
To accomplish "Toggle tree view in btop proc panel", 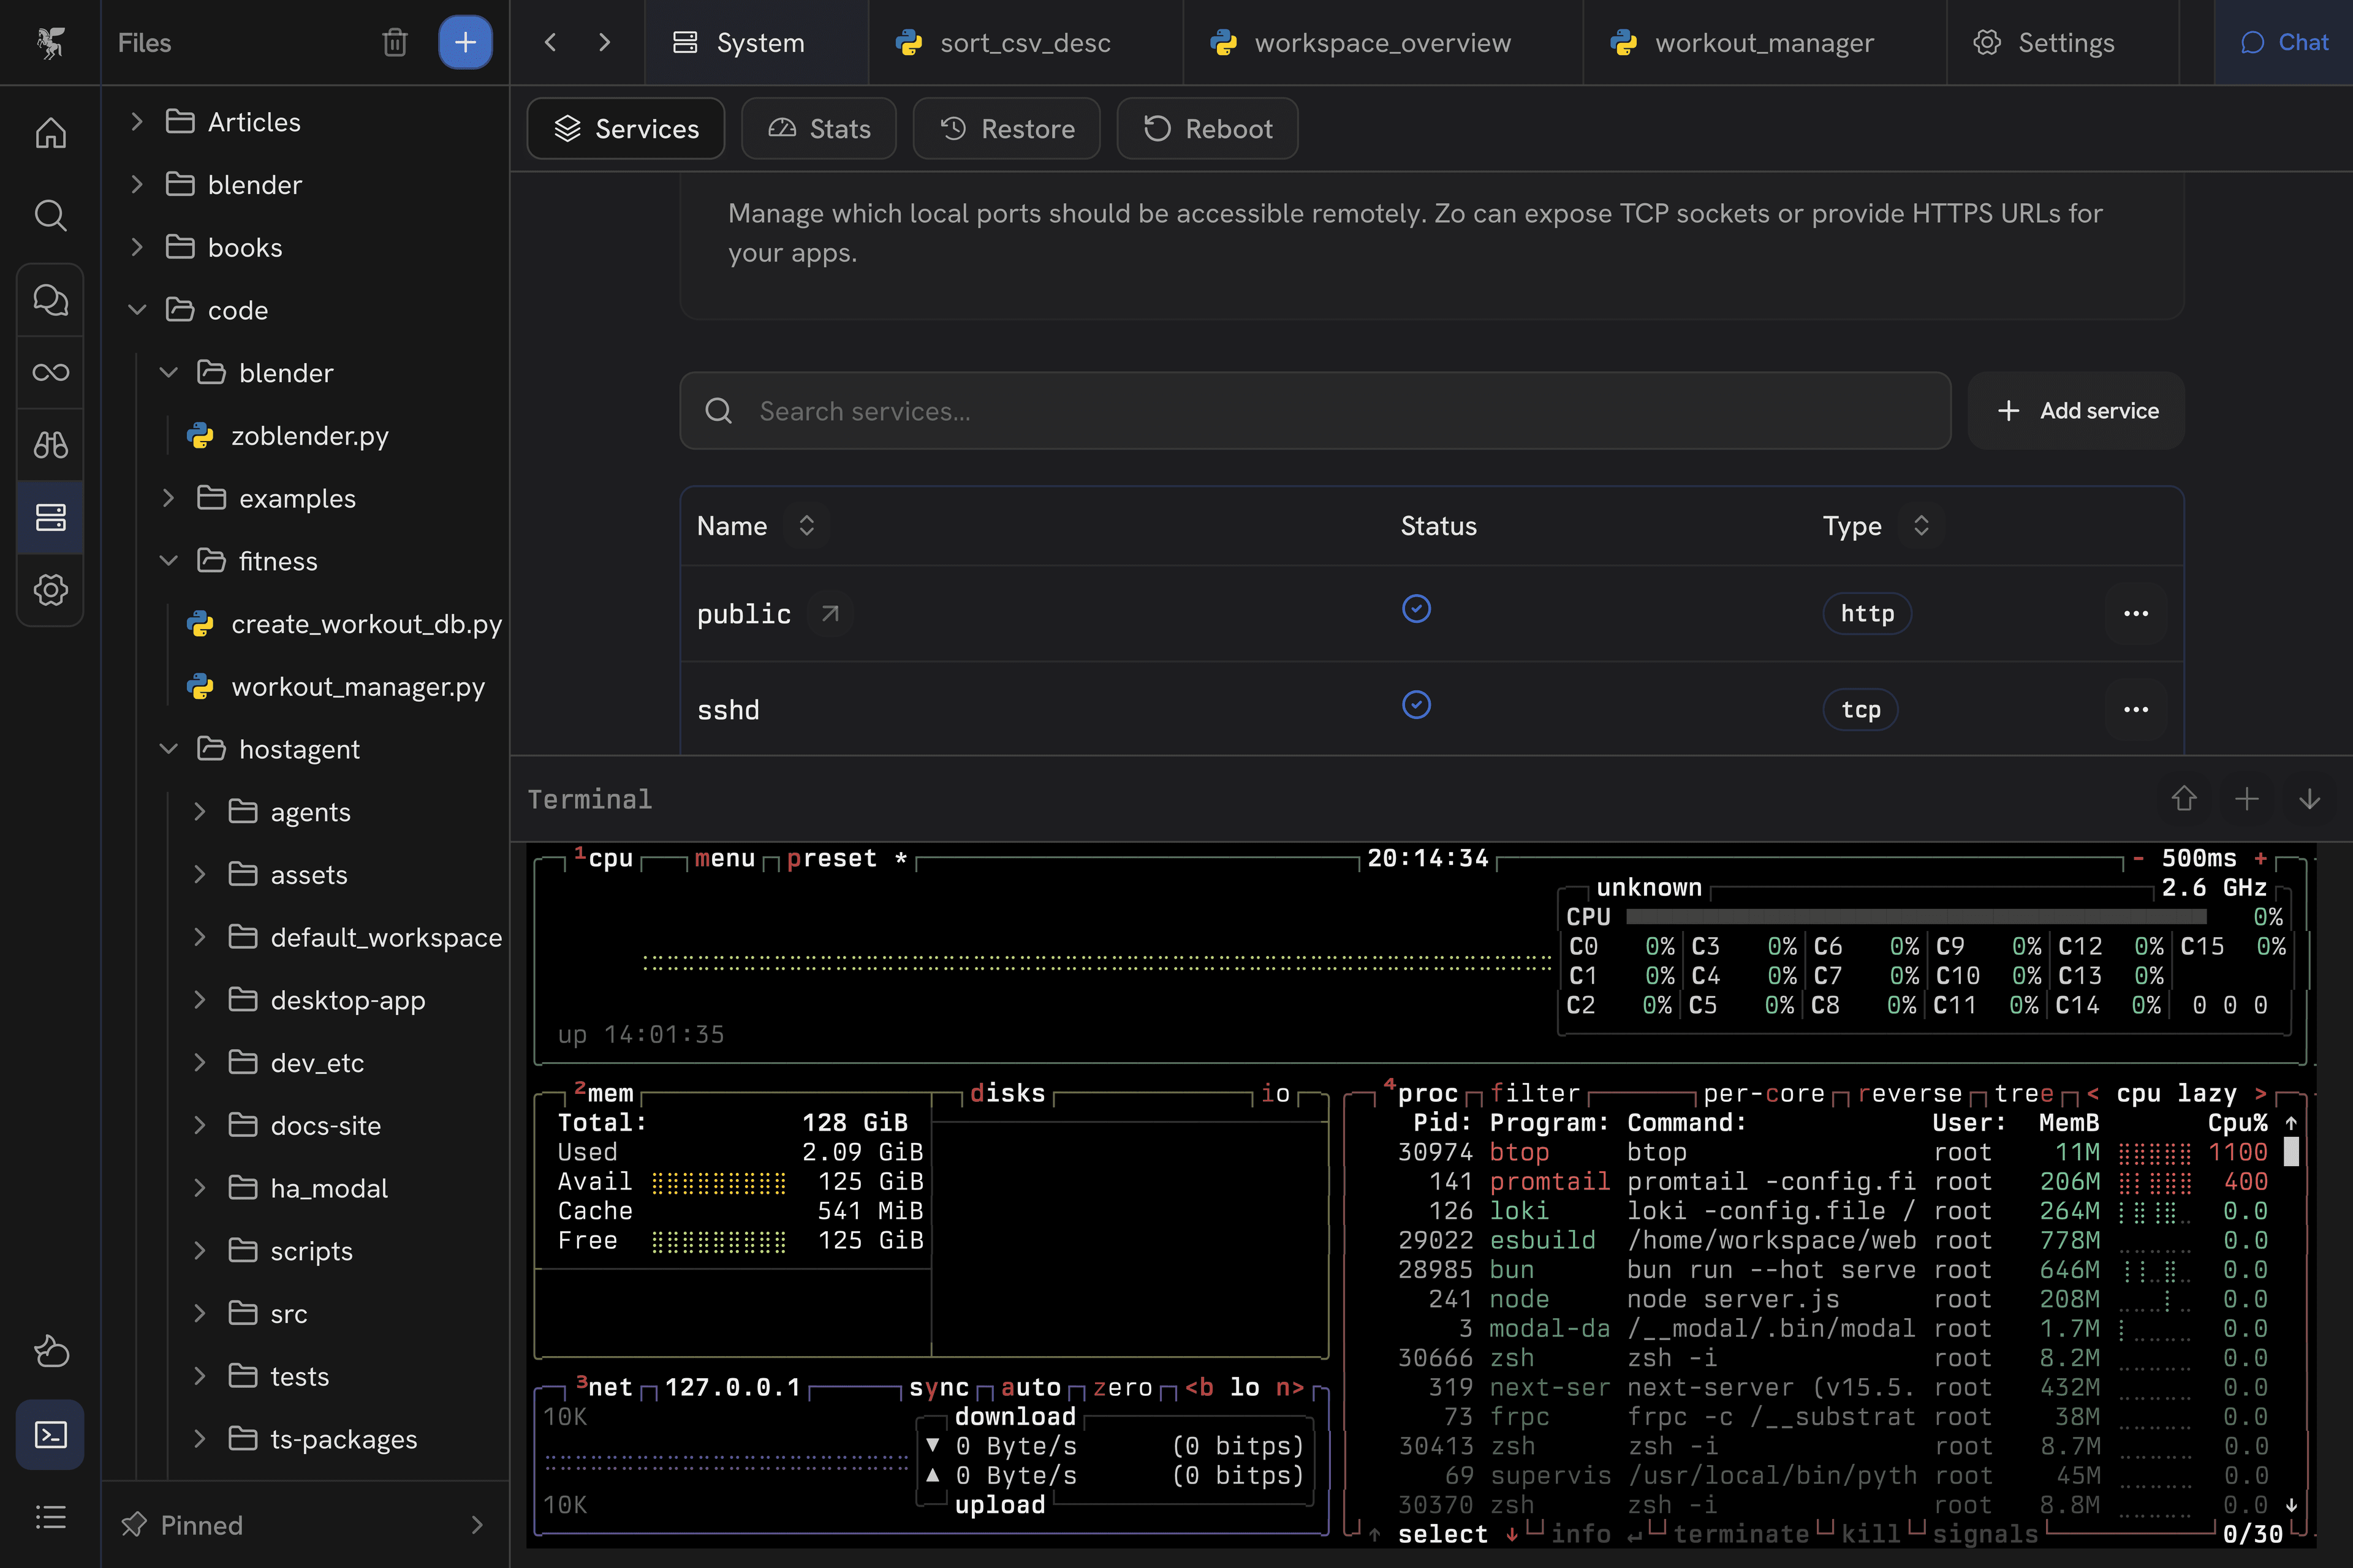I will tap(2023, 1093).
